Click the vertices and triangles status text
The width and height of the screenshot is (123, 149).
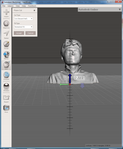[x=98, y=146]
